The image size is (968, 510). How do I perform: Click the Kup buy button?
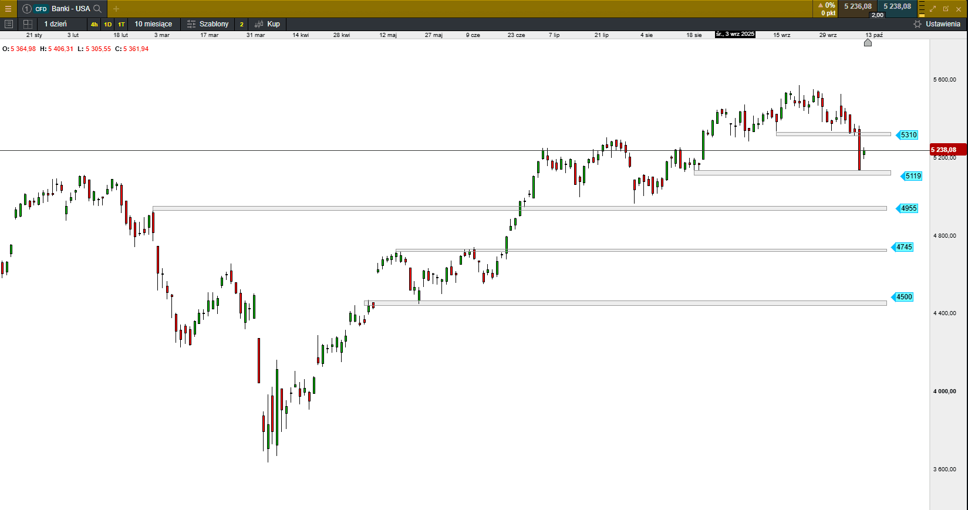268,24
